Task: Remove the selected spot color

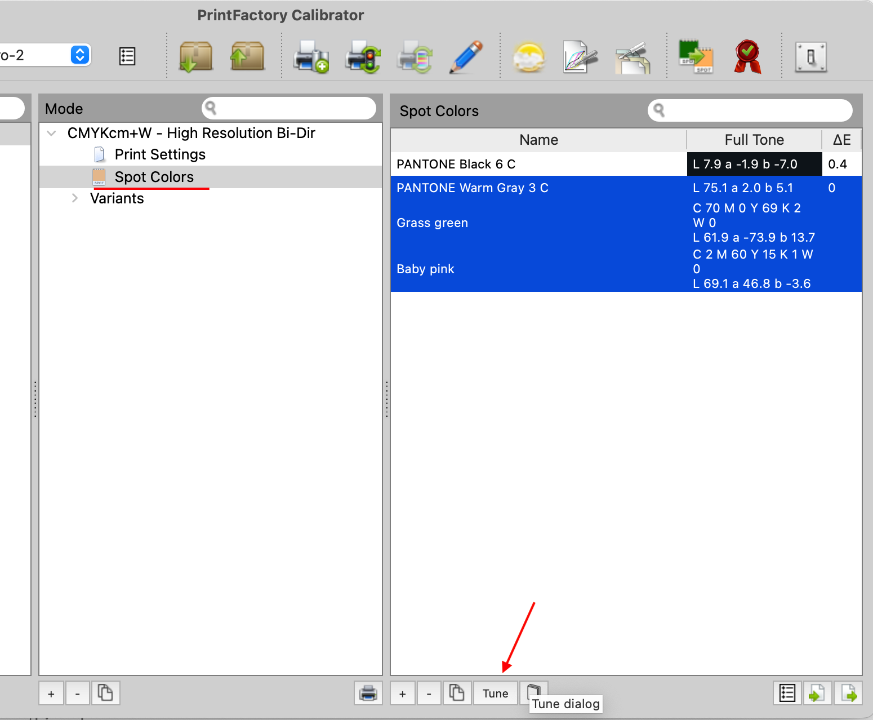Action: click(429, 694)
